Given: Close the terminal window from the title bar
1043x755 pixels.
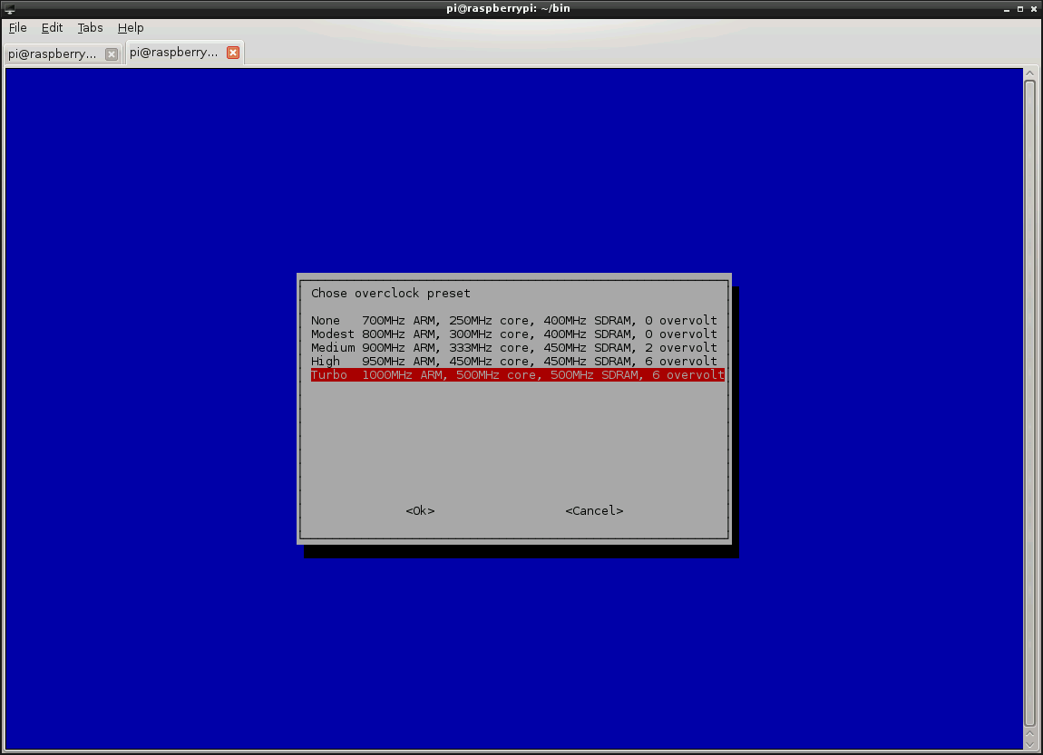Looking at the screenshot, I should tap(1034, 8).
